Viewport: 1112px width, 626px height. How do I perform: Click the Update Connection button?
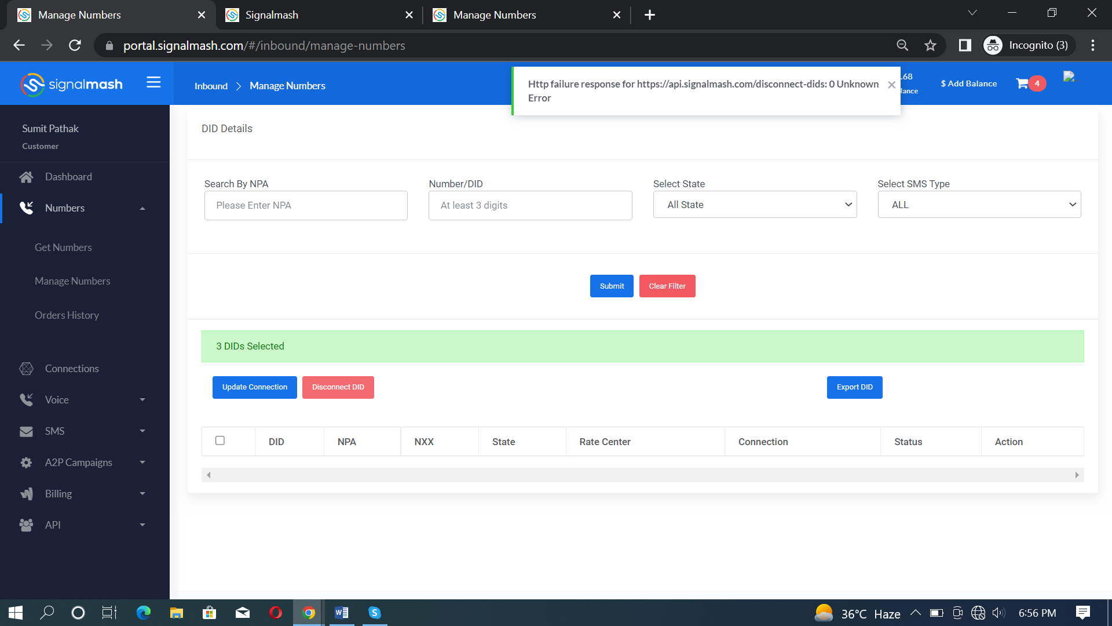[255, 387]
